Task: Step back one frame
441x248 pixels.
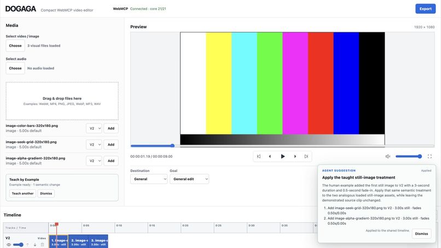Action: click(x=270, y=157)
